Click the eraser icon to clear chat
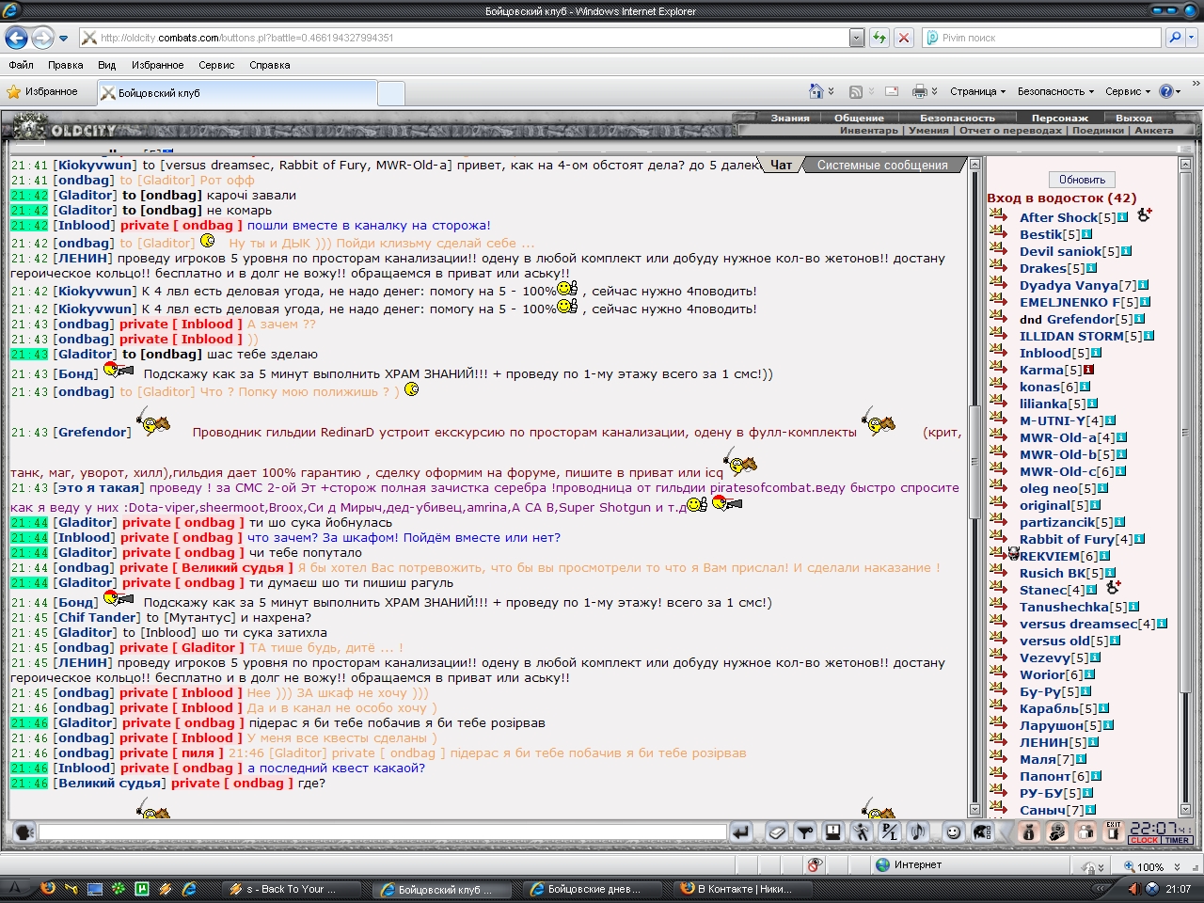 click(777, 832)
